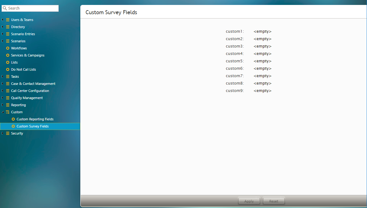The image size is (367, 208).
Task: Edit the custom3 empty value
Action: 263,46
